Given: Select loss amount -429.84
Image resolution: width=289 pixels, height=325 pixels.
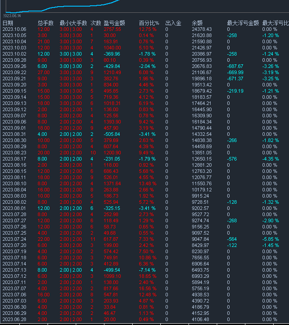Looking at the screenshot, I should 112,66.
